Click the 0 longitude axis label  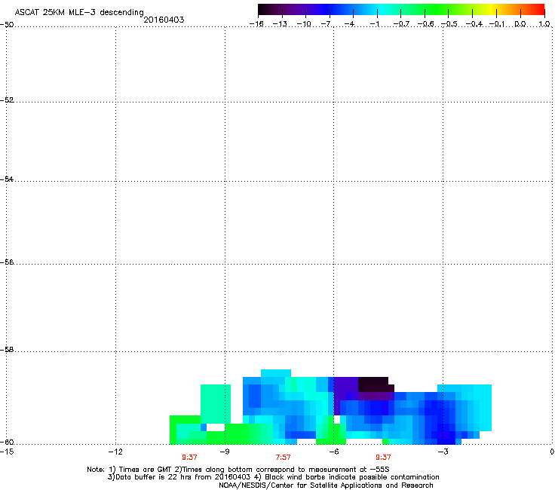(552, 452)
